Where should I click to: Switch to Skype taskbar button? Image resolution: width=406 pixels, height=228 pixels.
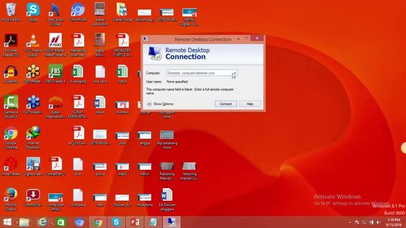(x=116, y=222)
